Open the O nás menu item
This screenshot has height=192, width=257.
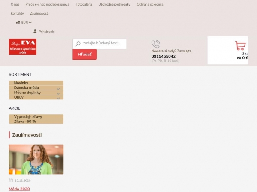pyautogui.click(x=15, y=4)
